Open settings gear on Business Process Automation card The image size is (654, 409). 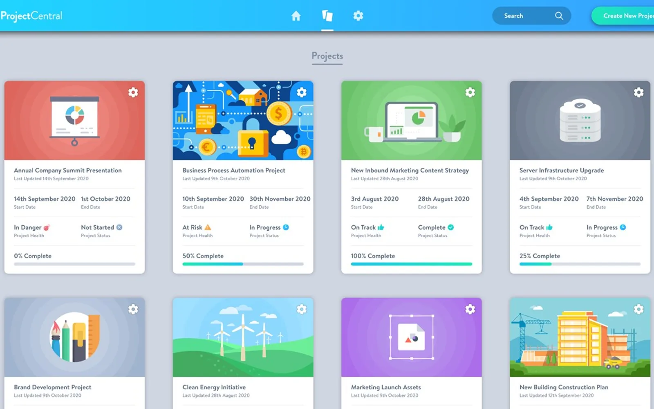pos(302,92)
